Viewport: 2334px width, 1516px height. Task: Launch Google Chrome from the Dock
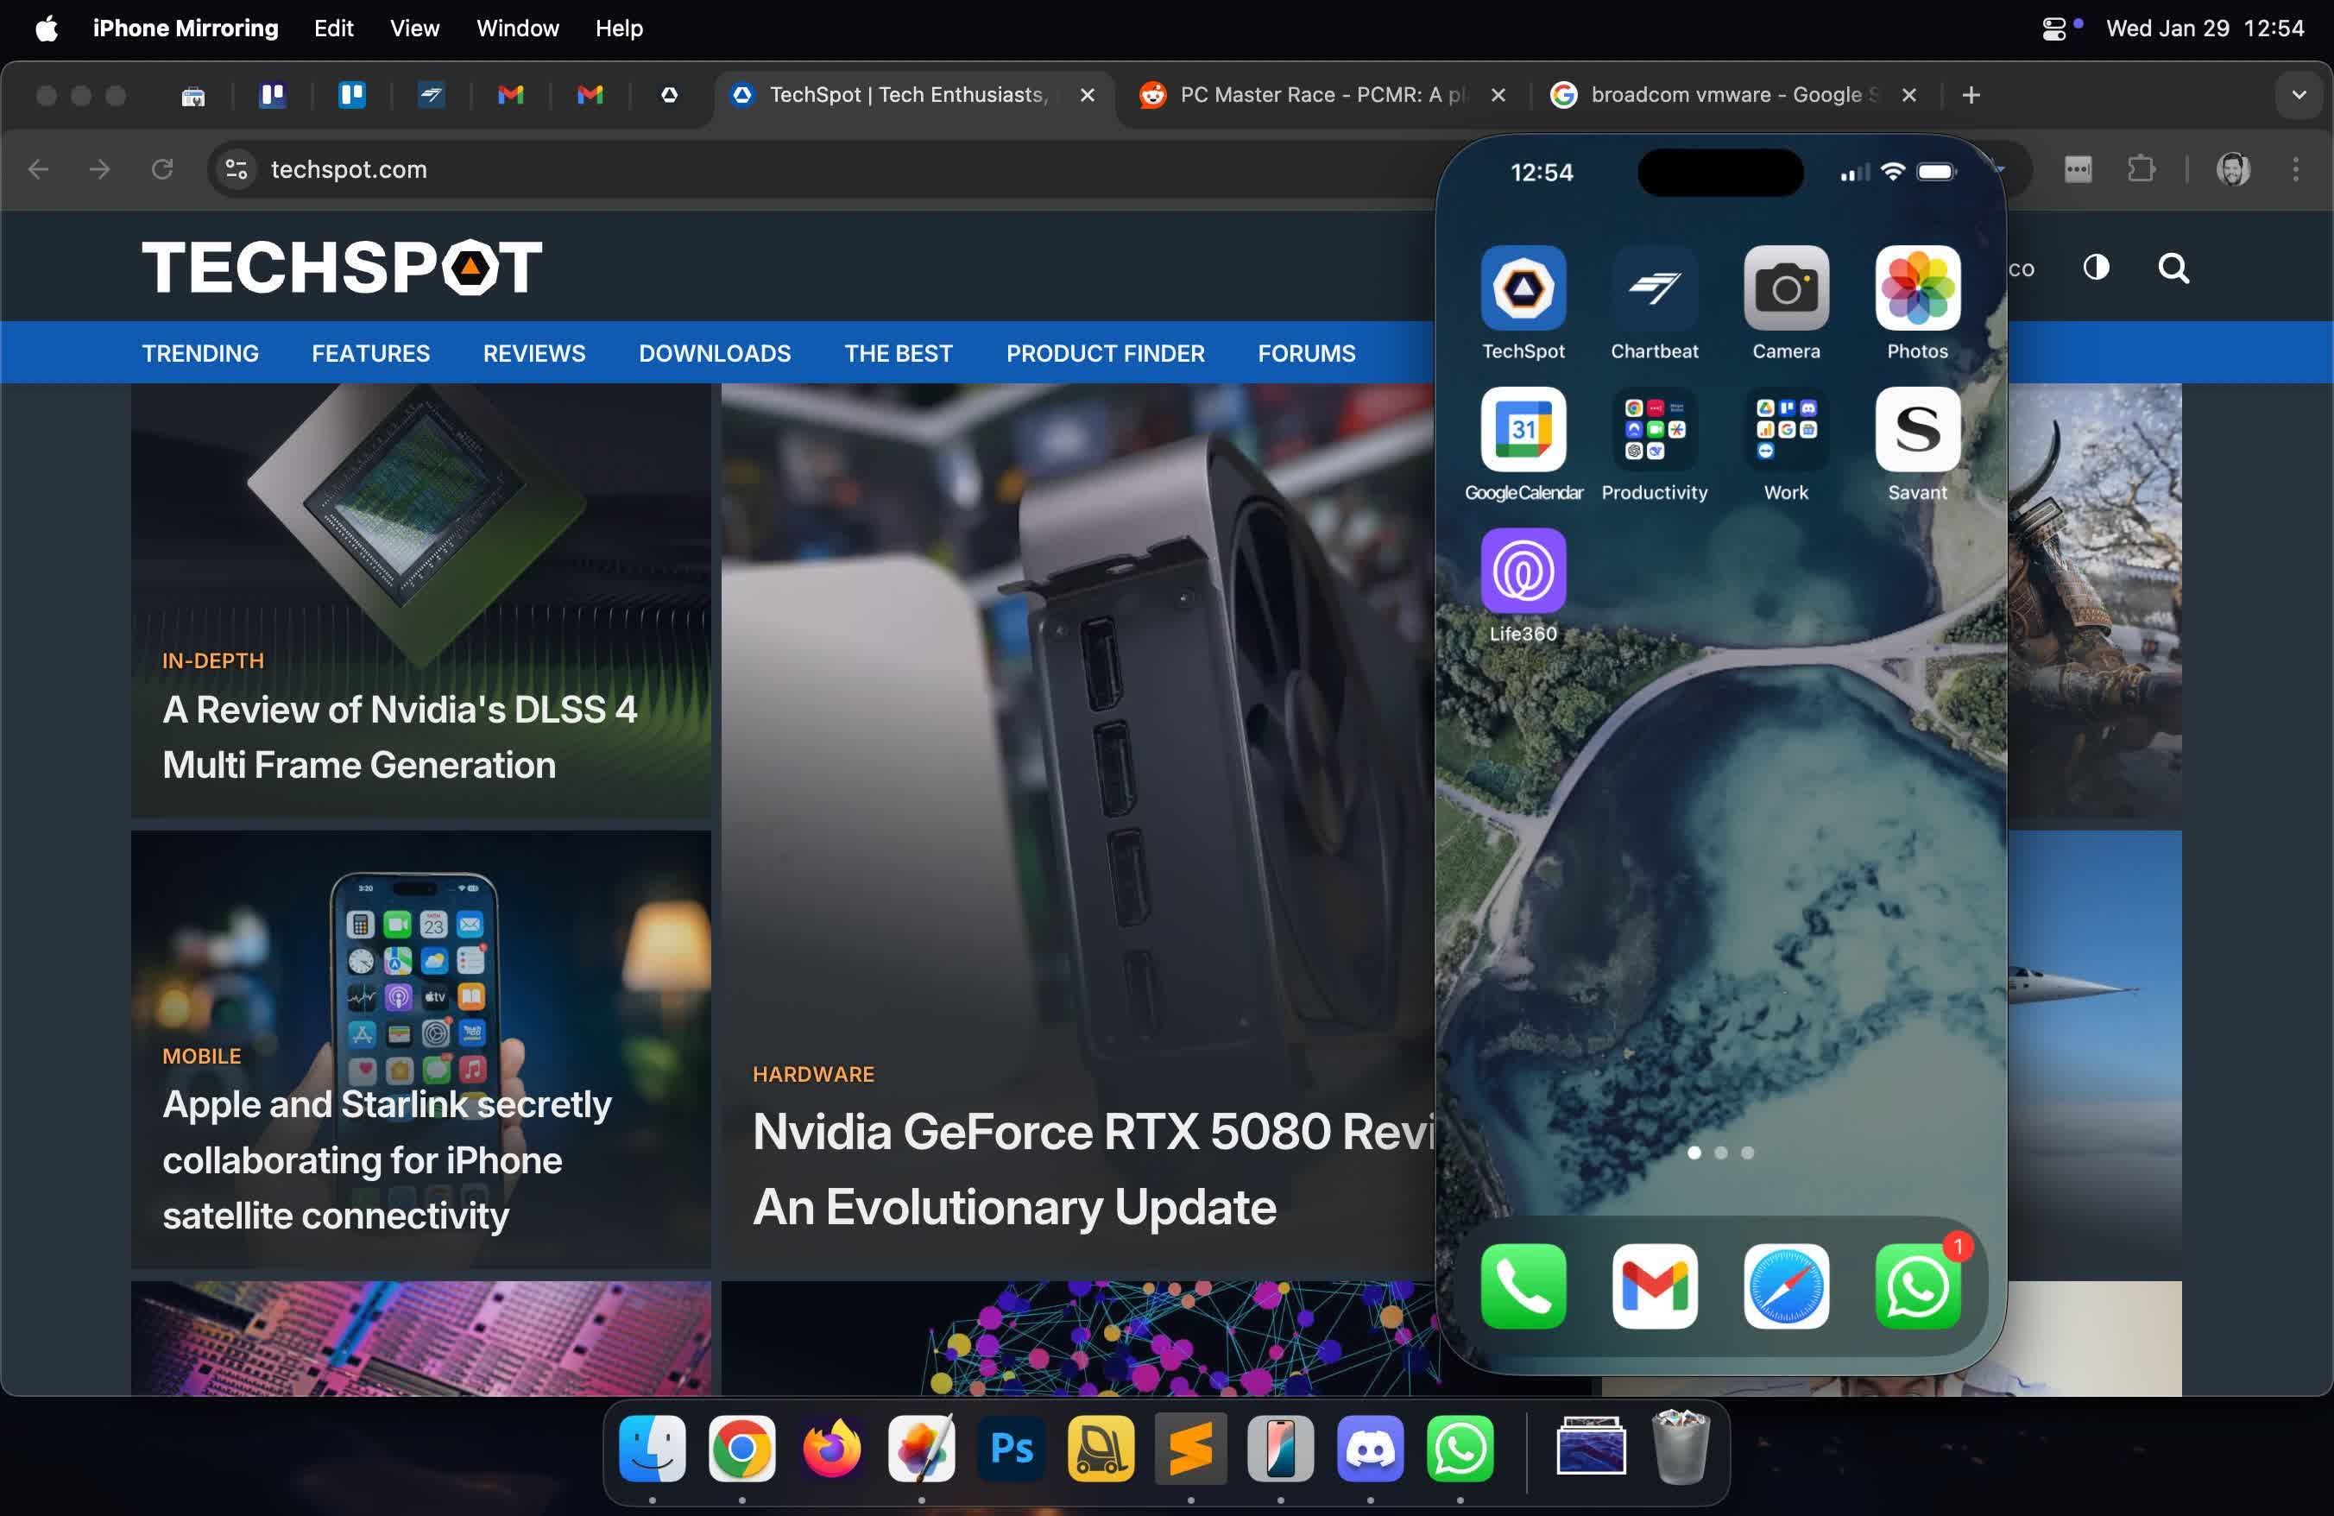pos(741,1449)
